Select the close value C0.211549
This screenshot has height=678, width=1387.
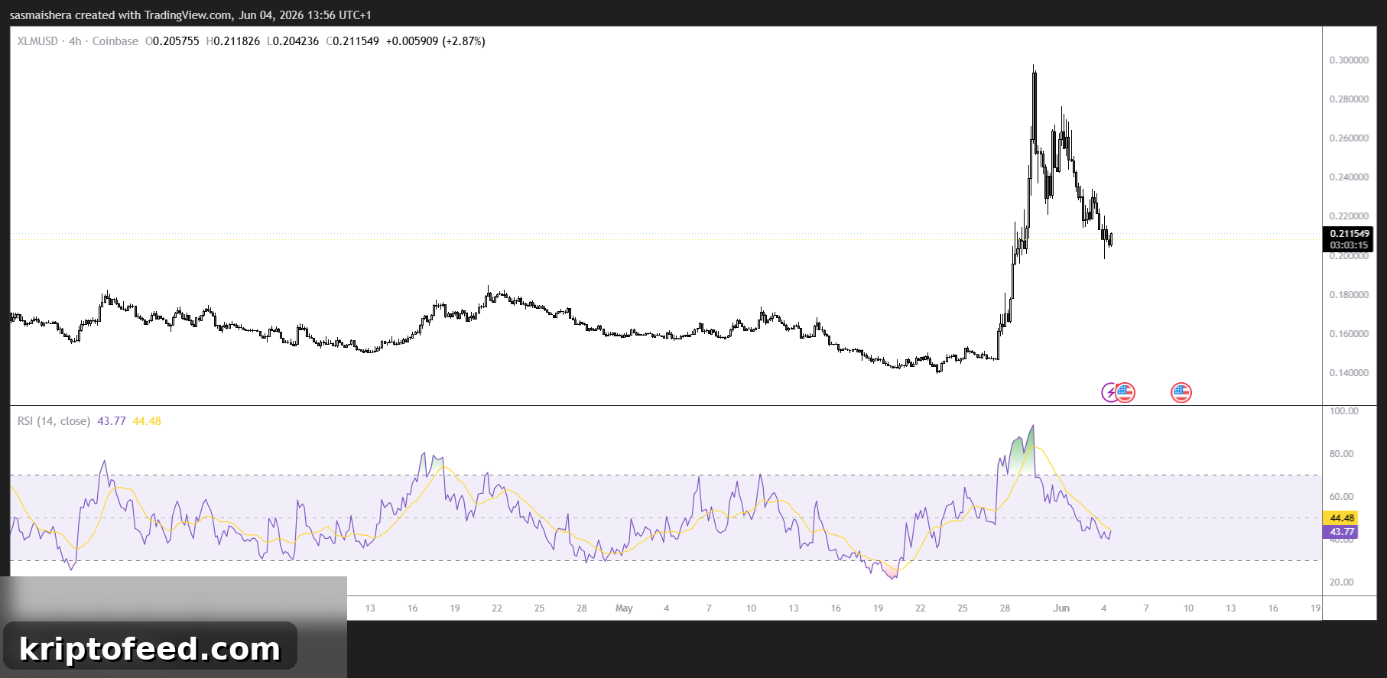click(x=352, y=41)
